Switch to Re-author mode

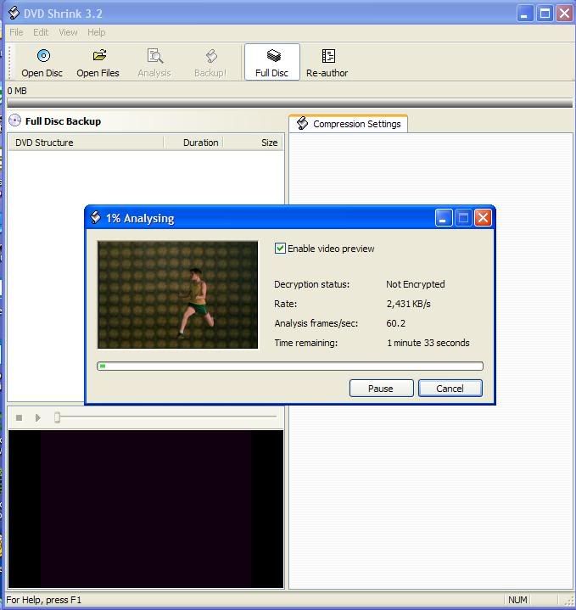tap(327, 56)
